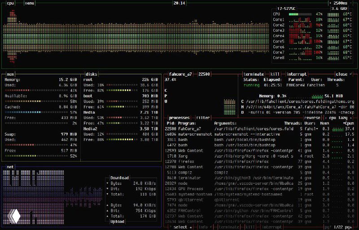Screen dimensions: 359x230
Task: Select the terminator process row
Action: [260, 178]
